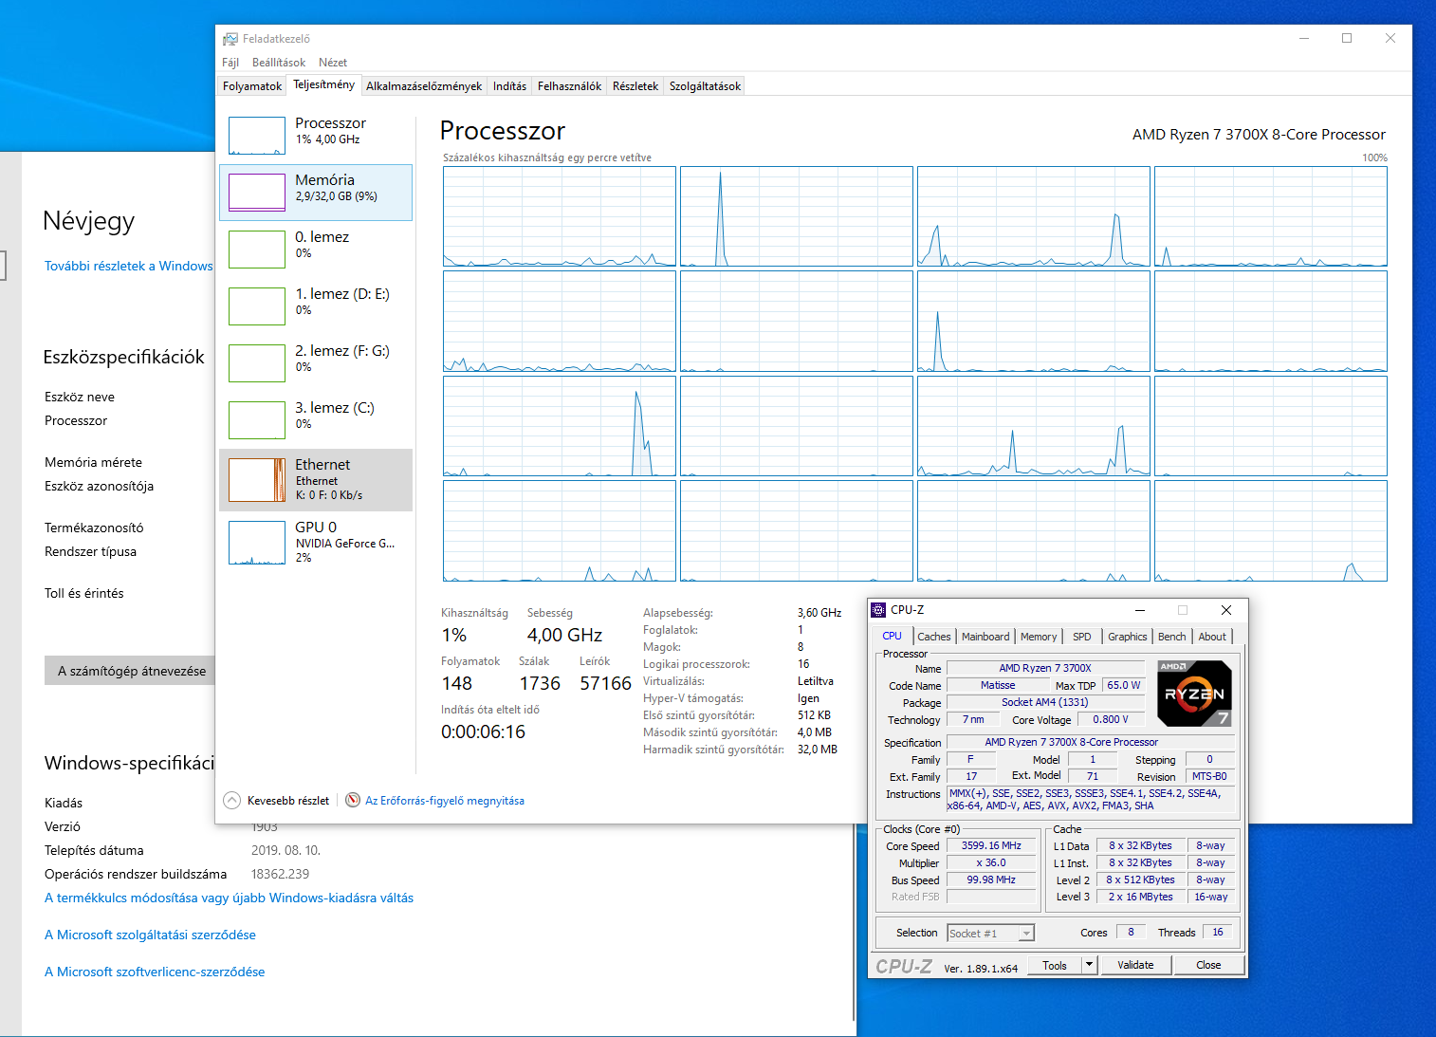Click the Bus Speed value 99.98 MHz
This screenshot has height=1037, width=1436.
click(991, 880)
